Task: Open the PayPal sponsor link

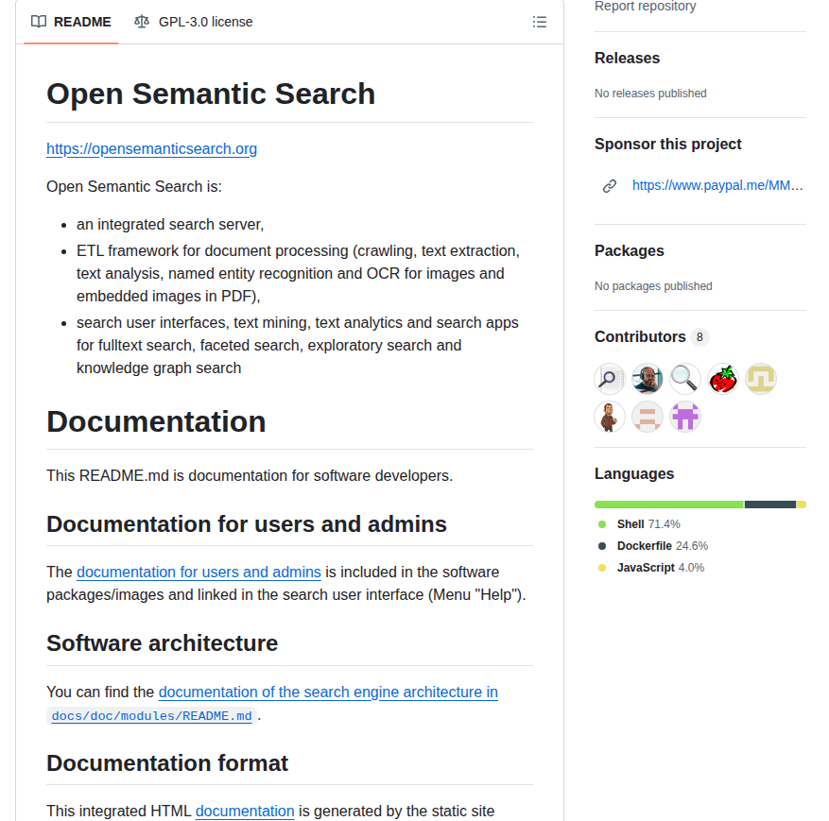Action: pos(718,185)
